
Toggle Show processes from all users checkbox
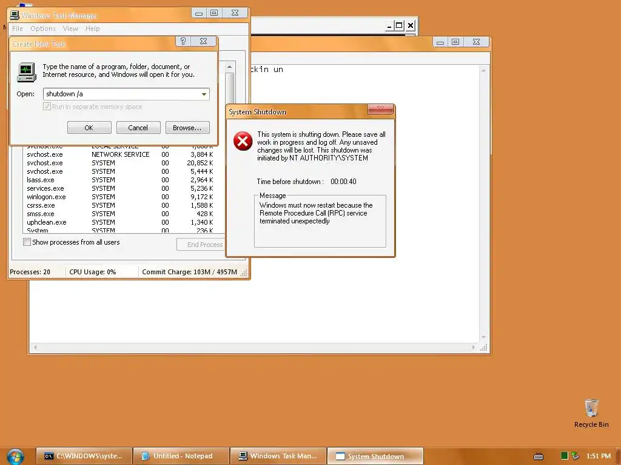pyautogui.click(x=27, y=242)
